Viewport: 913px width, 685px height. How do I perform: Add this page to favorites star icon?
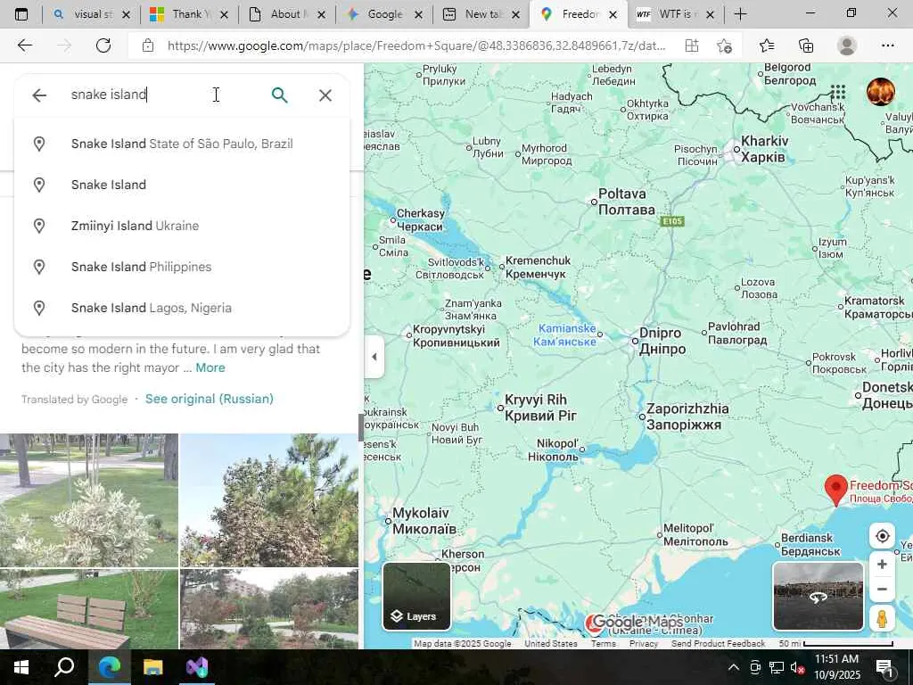[x=724, y=45]
